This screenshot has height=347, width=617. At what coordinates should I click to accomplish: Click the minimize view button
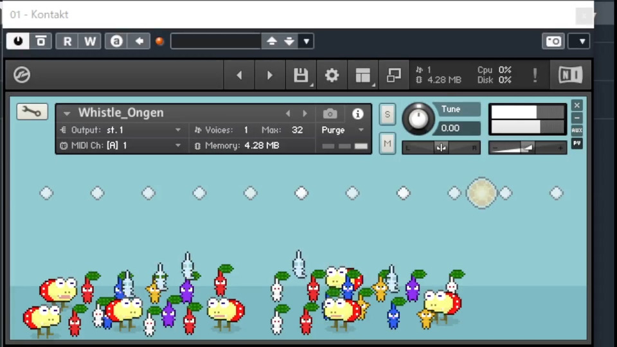click(394, 75)
